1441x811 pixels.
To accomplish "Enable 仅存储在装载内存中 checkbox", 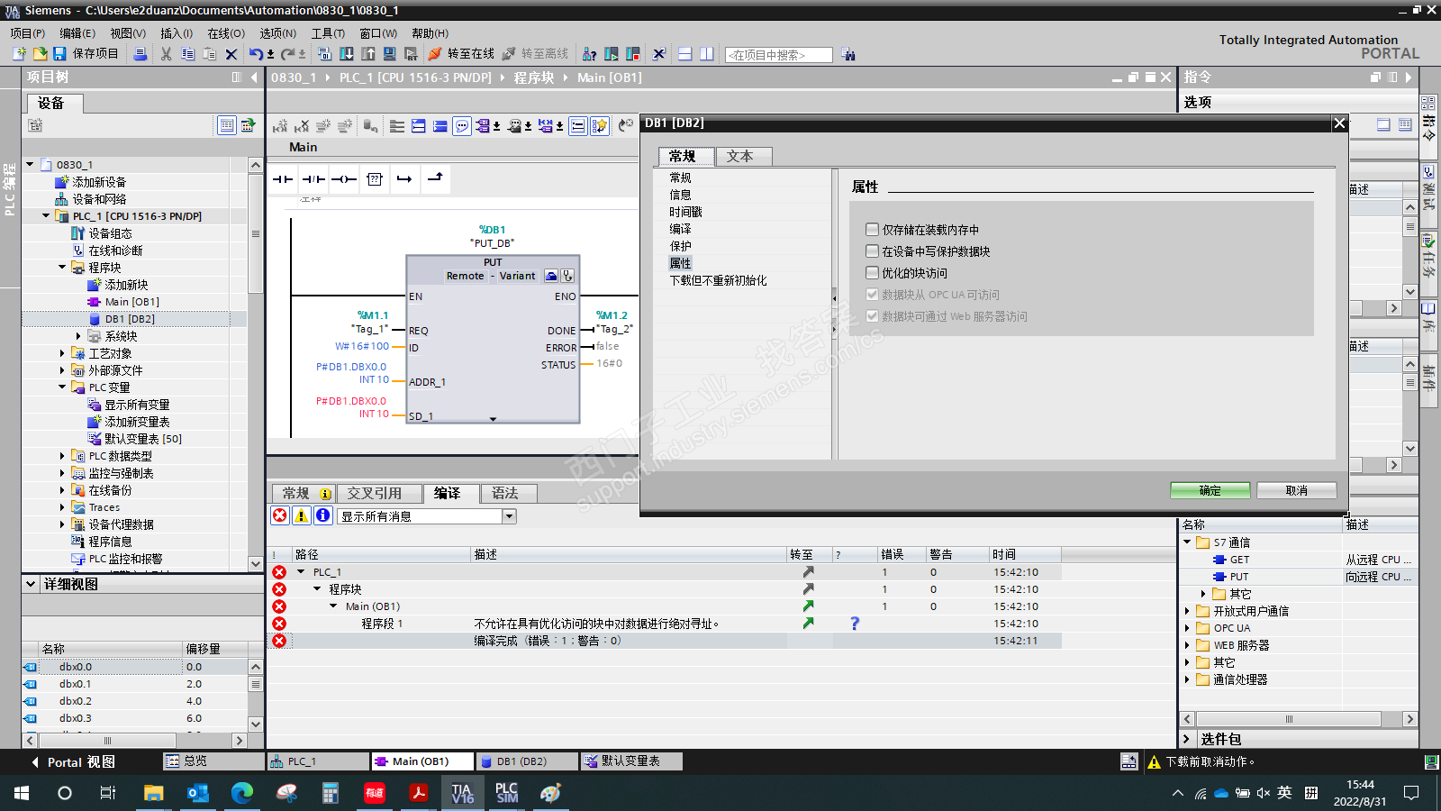I will coord(872,230).
